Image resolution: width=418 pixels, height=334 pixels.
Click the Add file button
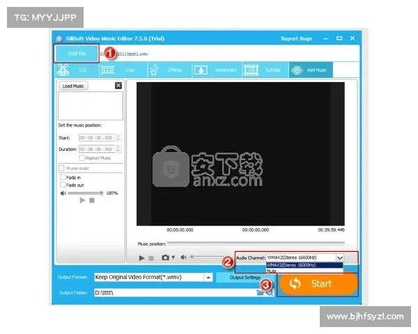(x=77, y=54)
